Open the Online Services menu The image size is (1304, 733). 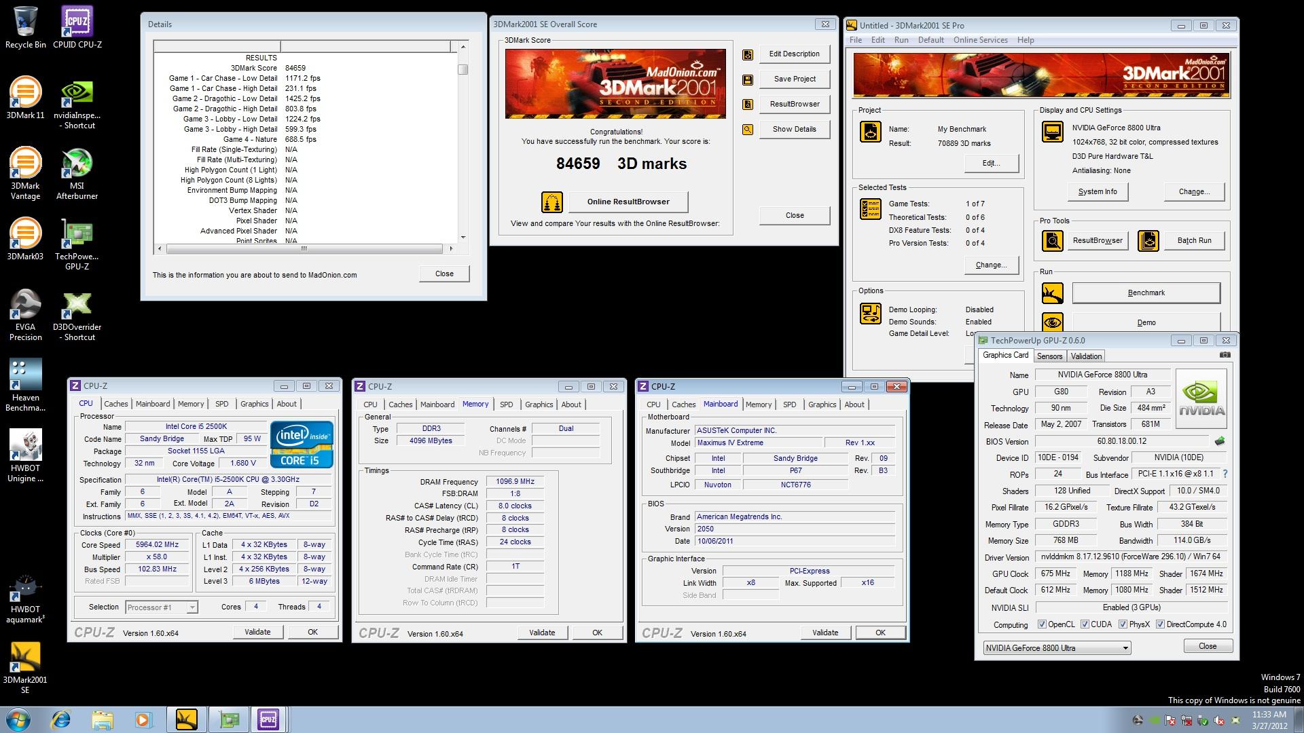pos(980,40)
